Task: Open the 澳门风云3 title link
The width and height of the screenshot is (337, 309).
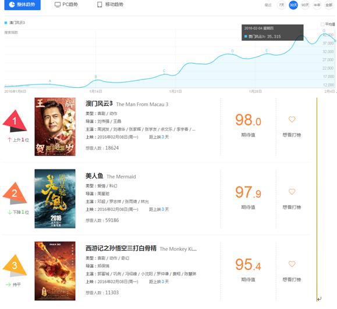Action: [99, 104]
